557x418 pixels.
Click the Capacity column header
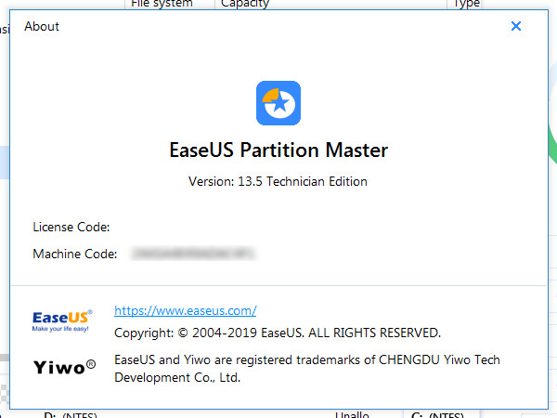245,4
